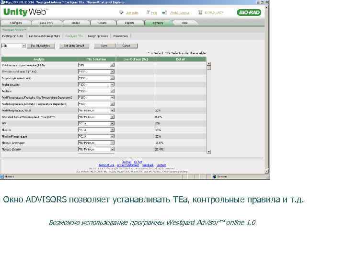Click browser page scrollbar up arrow

[x=267, y=7]
